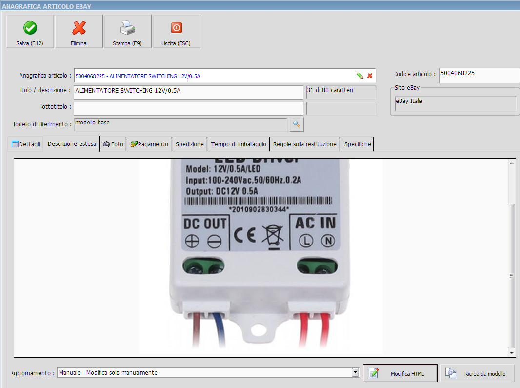Open the Dettagli tab
This screenshot has width=520, height=388.
(x=25, y=144)
